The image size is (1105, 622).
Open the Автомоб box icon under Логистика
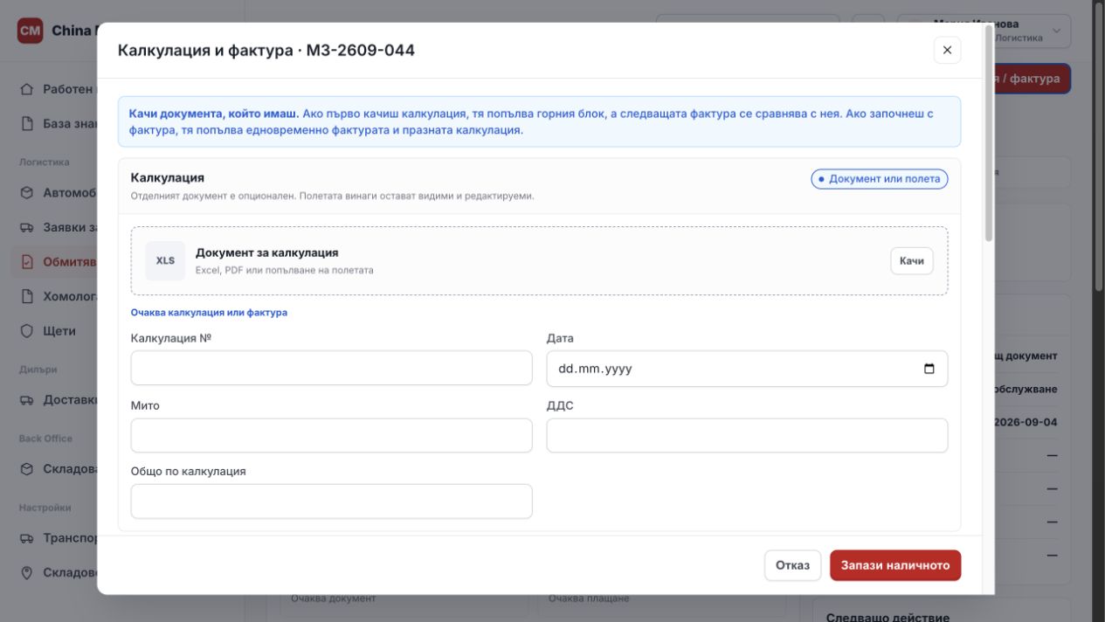(27, 193)
